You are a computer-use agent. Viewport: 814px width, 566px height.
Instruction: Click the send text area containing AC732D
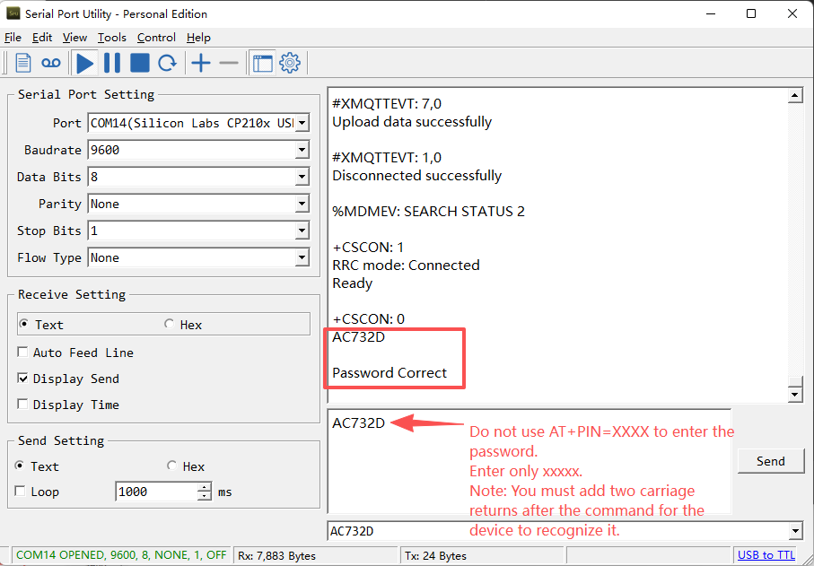pyautogui.click(x=530, y=461)
